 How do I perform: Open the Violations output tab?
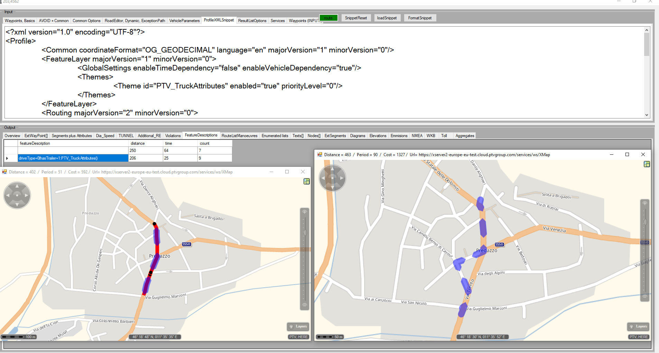click(x=173, y=136)
